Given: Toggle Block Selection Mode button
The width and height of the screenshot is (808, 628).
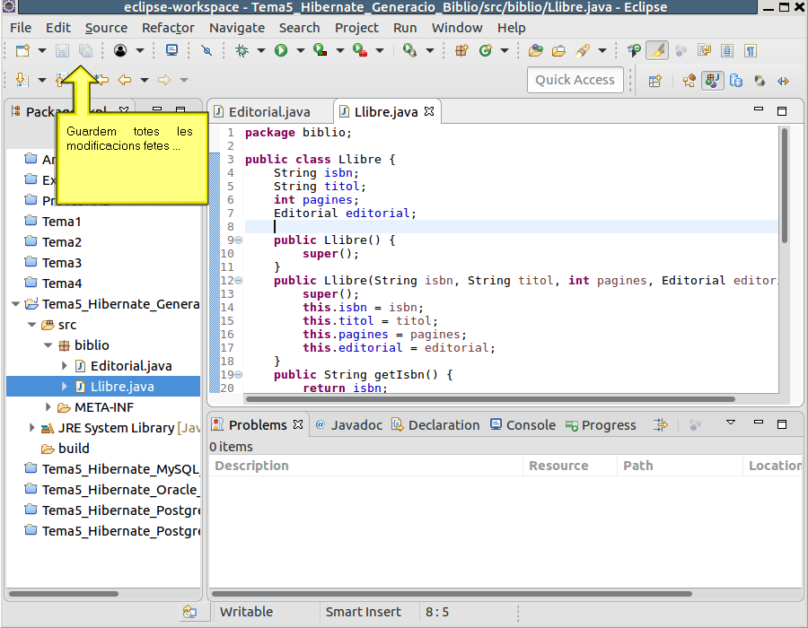Looking at the screenshot, I should coord(727,51).
